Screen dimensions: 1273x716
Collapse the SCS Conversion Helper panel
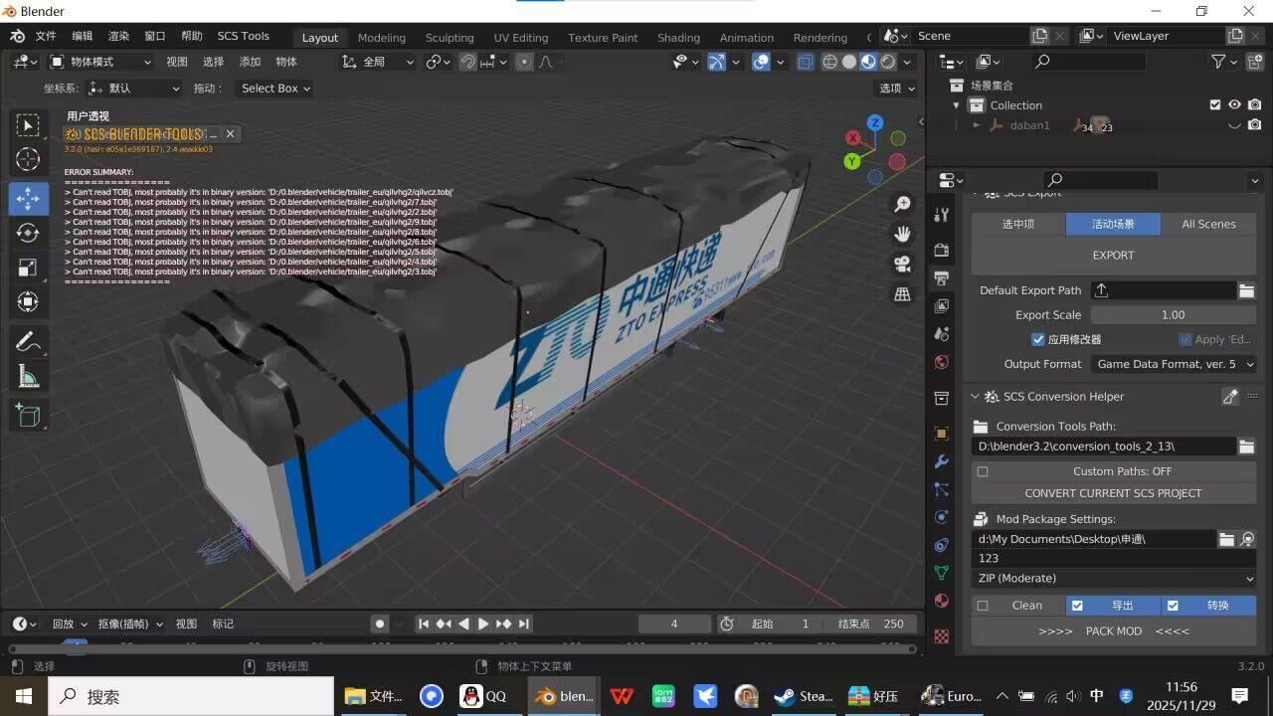tap(976, 397)
